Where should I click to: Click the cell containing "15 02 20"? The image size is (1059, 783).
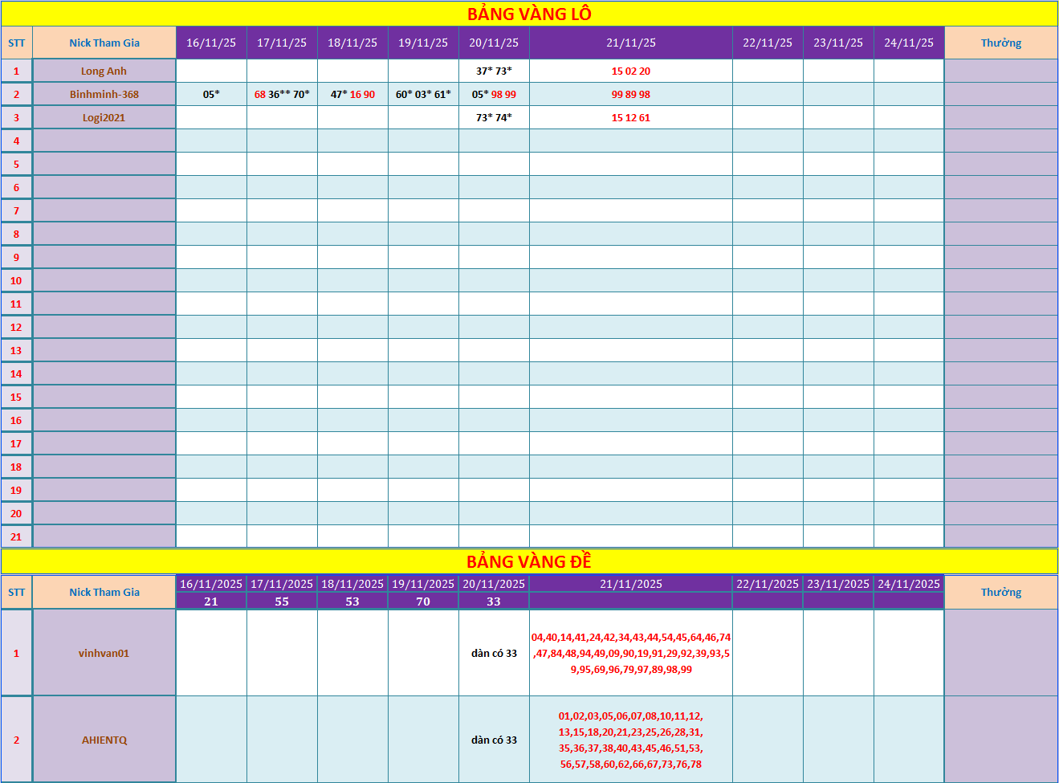630,71
